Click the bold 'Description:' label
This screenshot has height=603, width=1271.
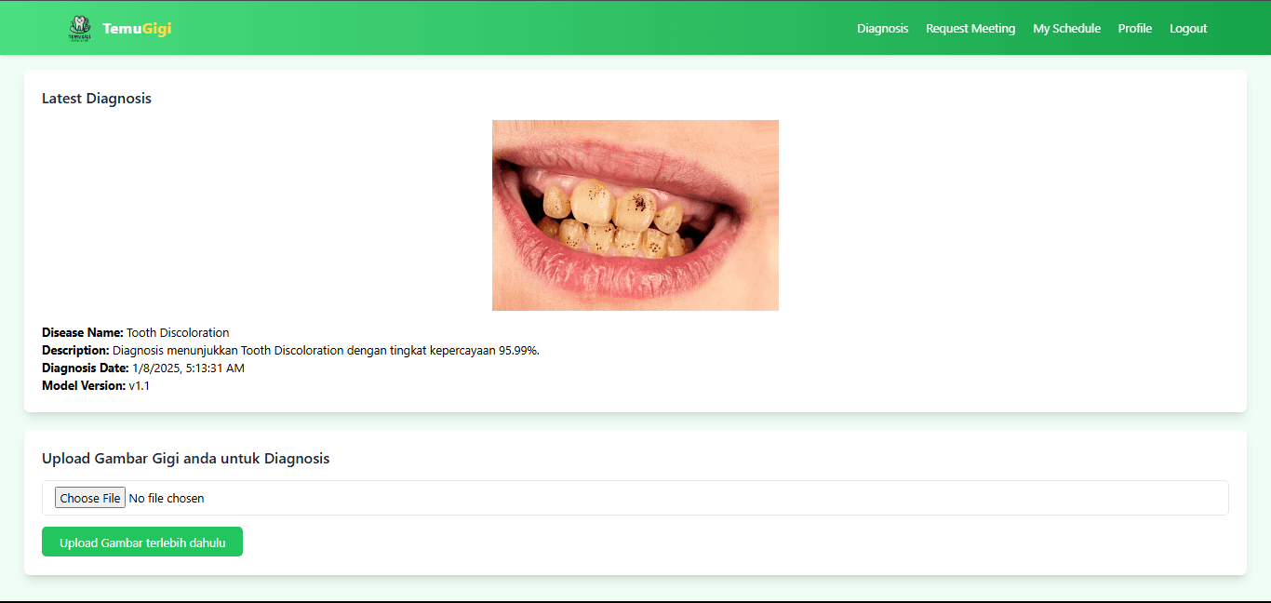[x=75, y=351]
